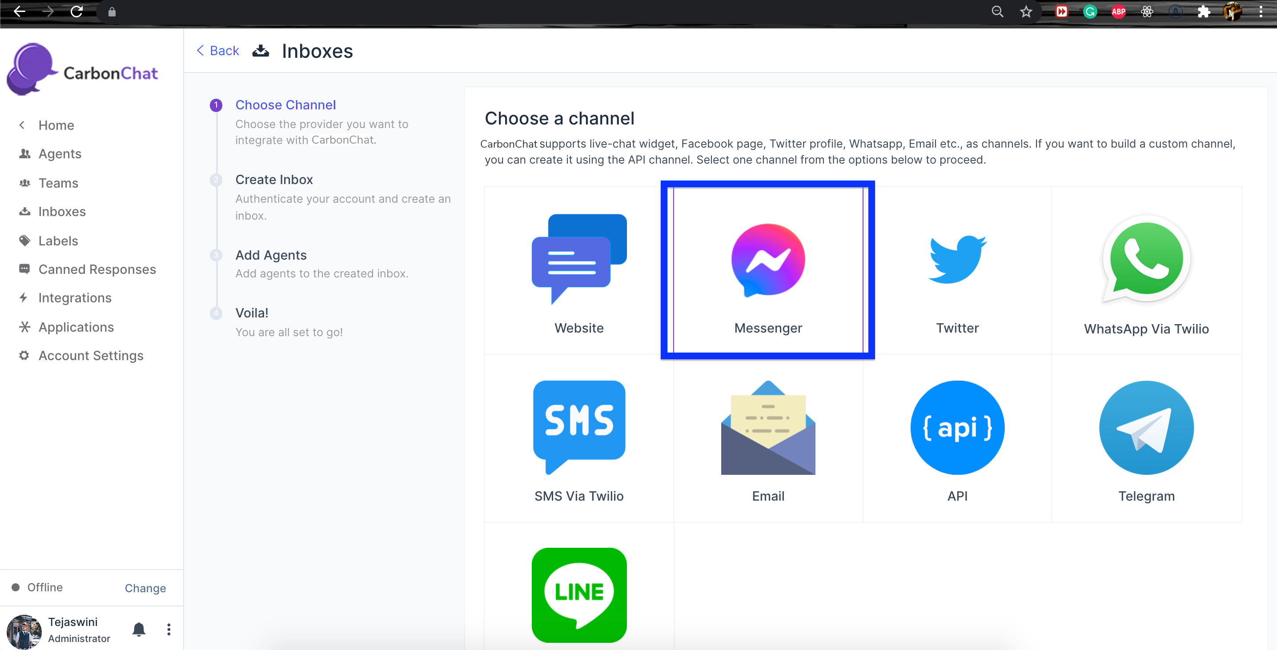This screenshot has height=650, width=1277.
Task: Select the Email envelope channel
Action: tap(767, 427)
